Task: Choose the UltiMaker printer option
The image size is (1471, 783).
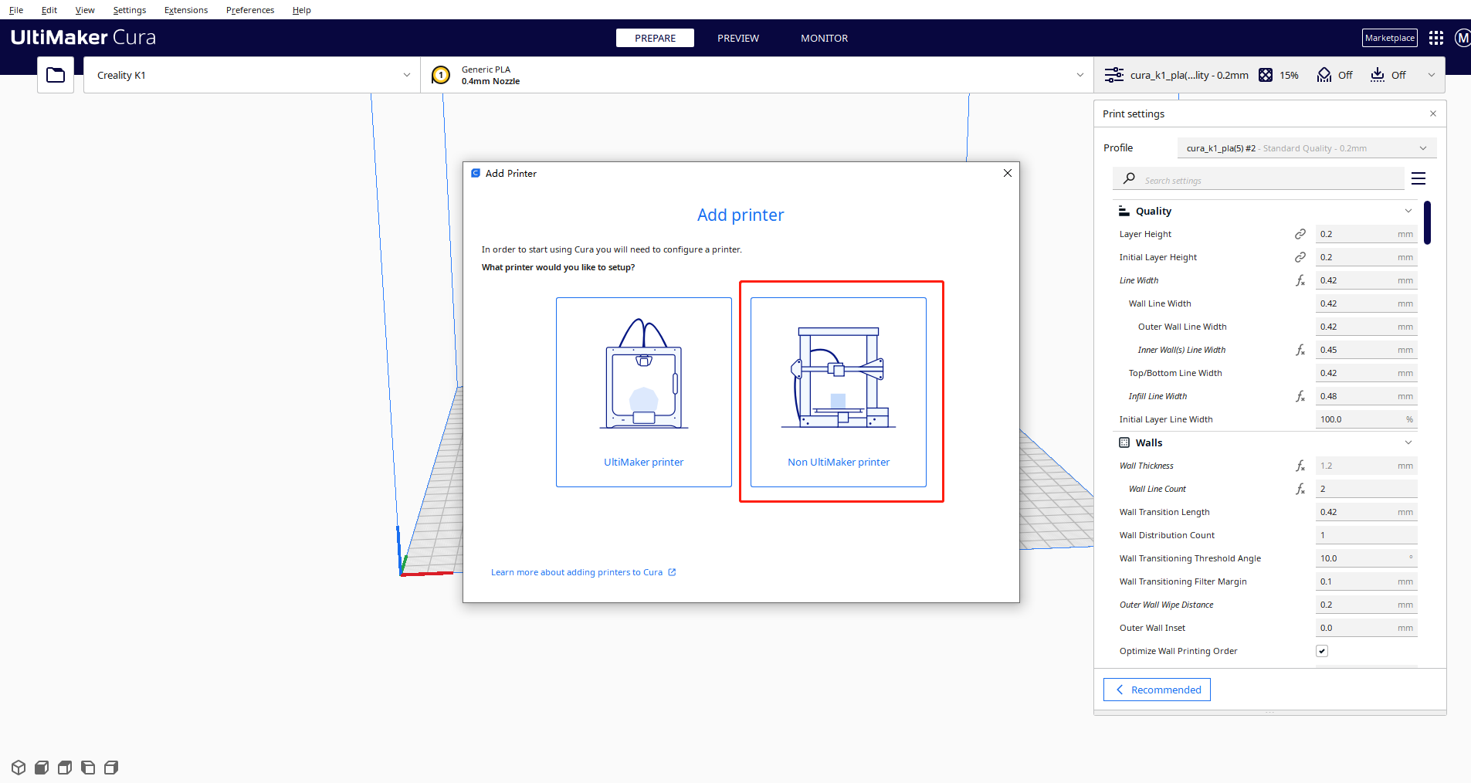Action: [644, 392]
